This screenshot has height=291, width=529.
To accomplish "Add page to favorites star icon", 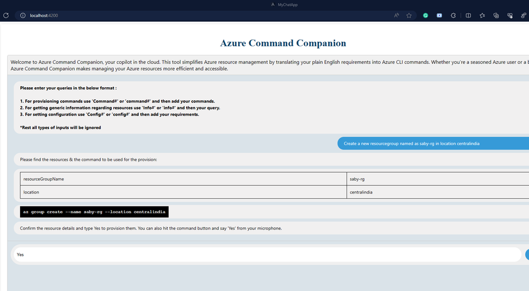I will click(x=409, y=16).
